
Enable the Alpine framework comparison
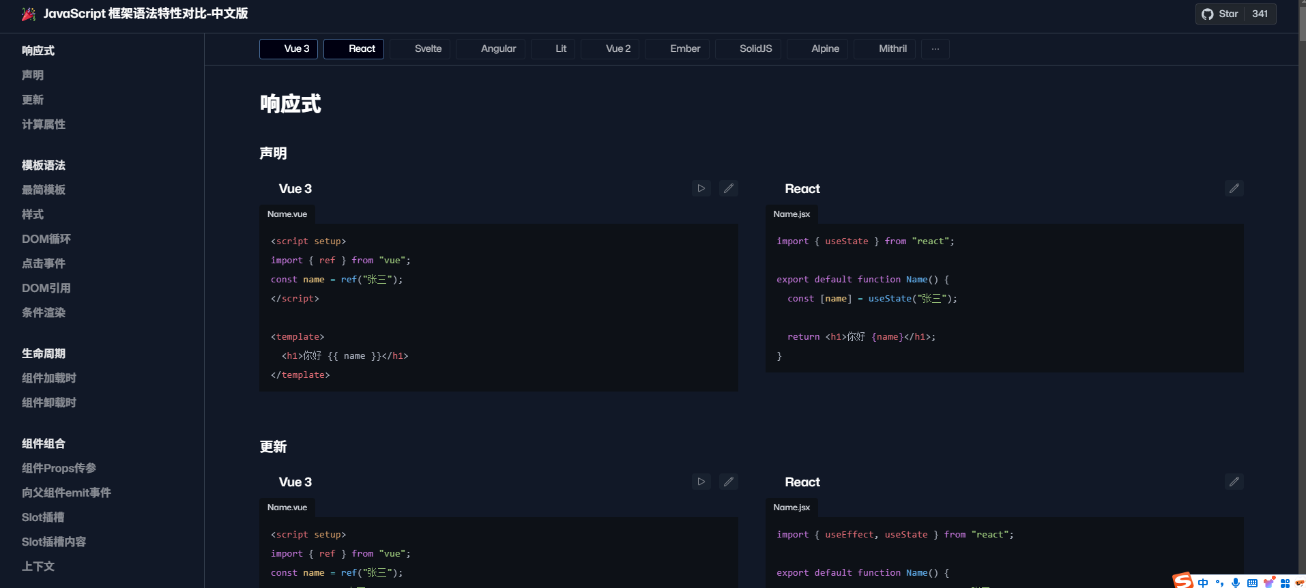817,49
